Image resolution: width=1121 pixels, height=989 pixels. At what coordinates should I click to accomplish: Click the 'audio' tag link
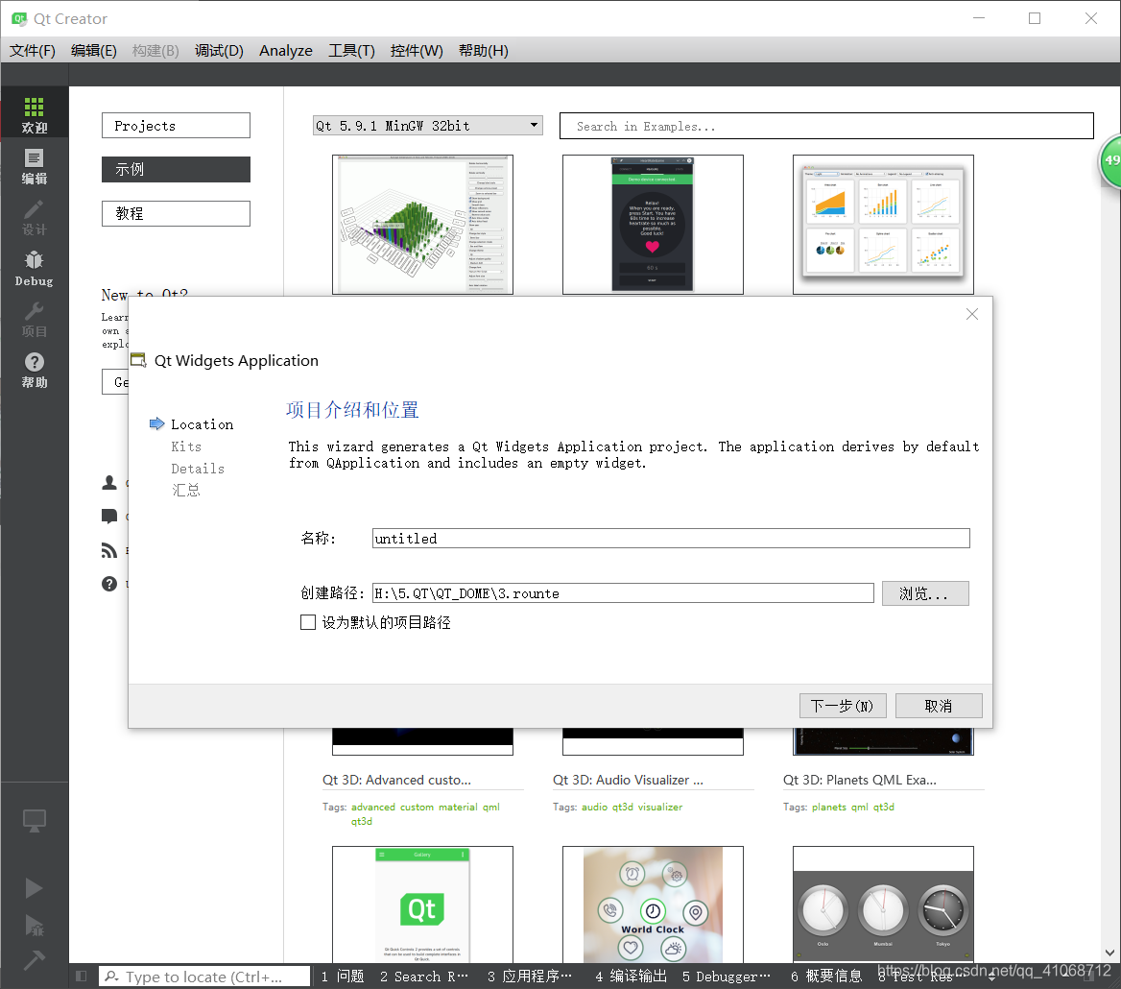tap(594, 807)
